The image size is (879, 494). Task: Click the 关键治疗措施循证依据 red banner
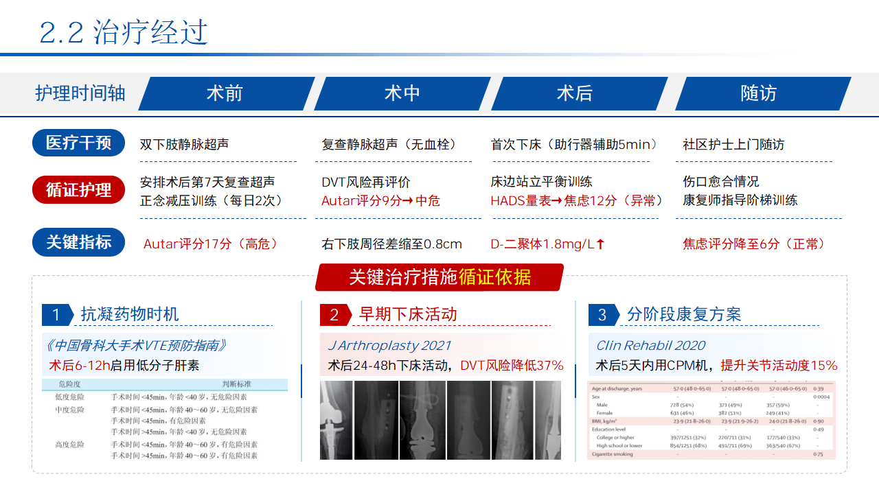pyautogui.click(x=439, y=277)
